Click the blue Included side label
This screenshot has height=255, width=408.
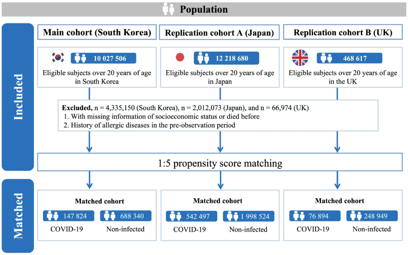[18, 97]
